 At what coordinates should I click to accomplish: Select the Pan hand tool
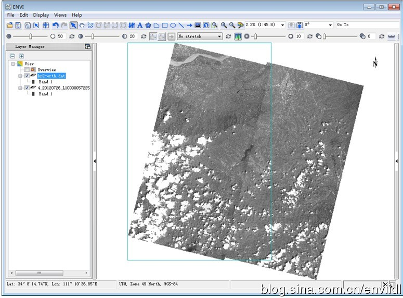pos(82,25)
